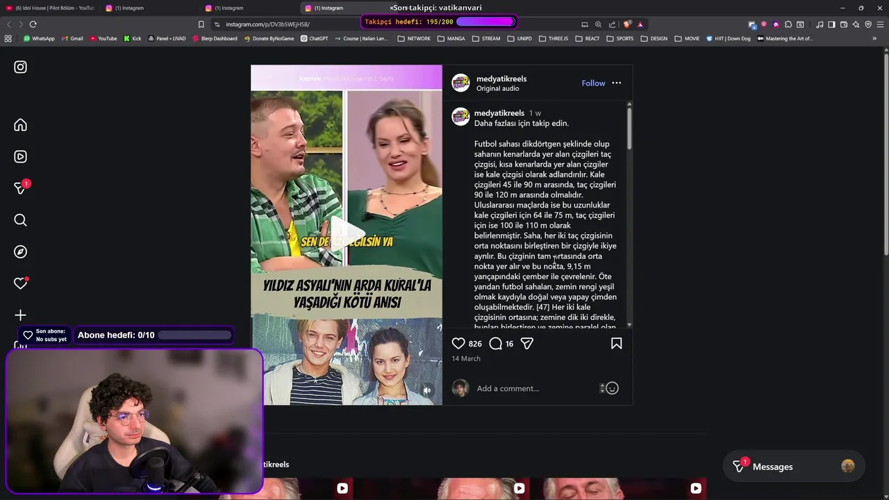The image size is (889, 500).
Task: Open the Original audio link
Action: click(497, 88)
